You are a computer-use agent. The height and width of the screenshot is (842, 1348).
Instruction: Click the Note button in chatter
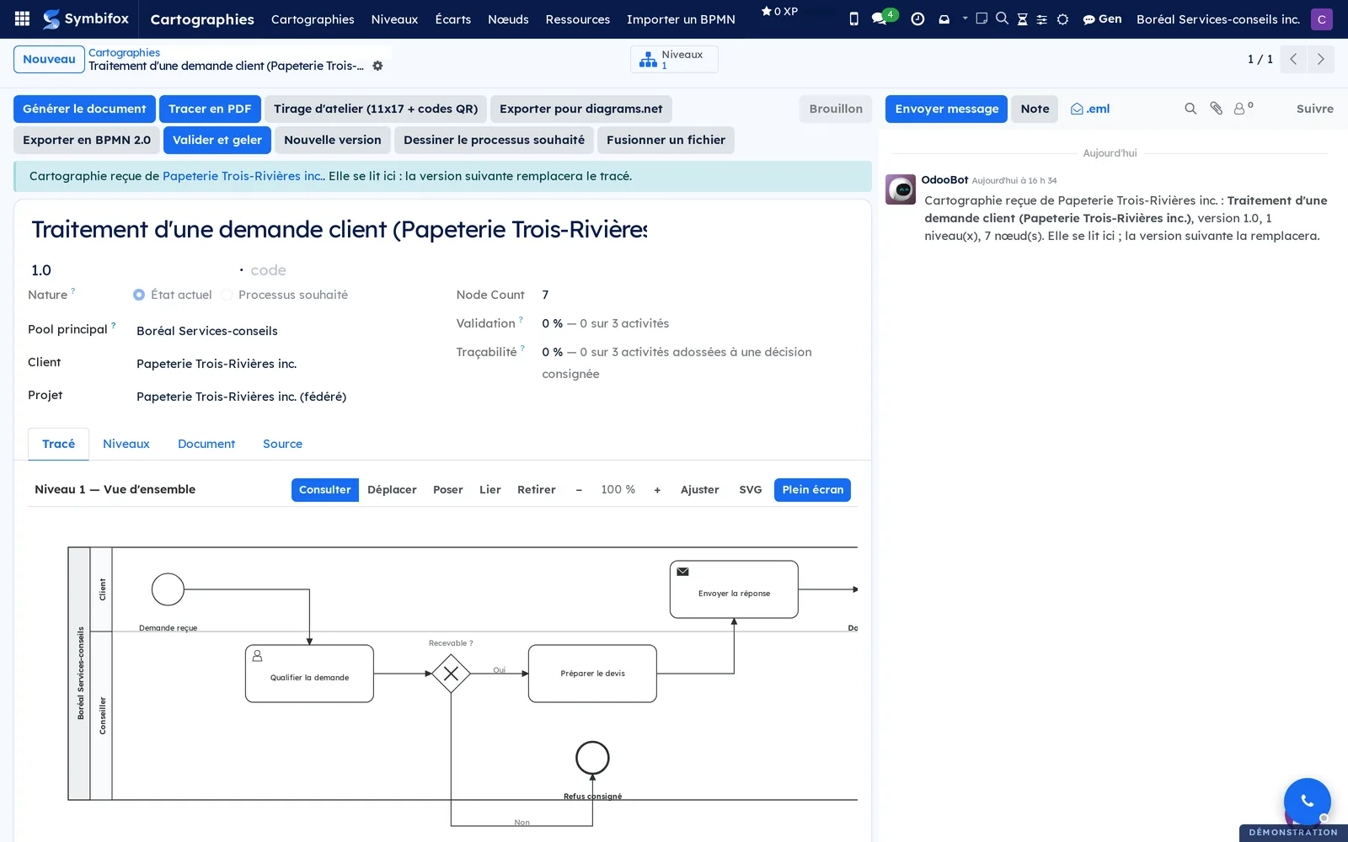coord(1035,109)
